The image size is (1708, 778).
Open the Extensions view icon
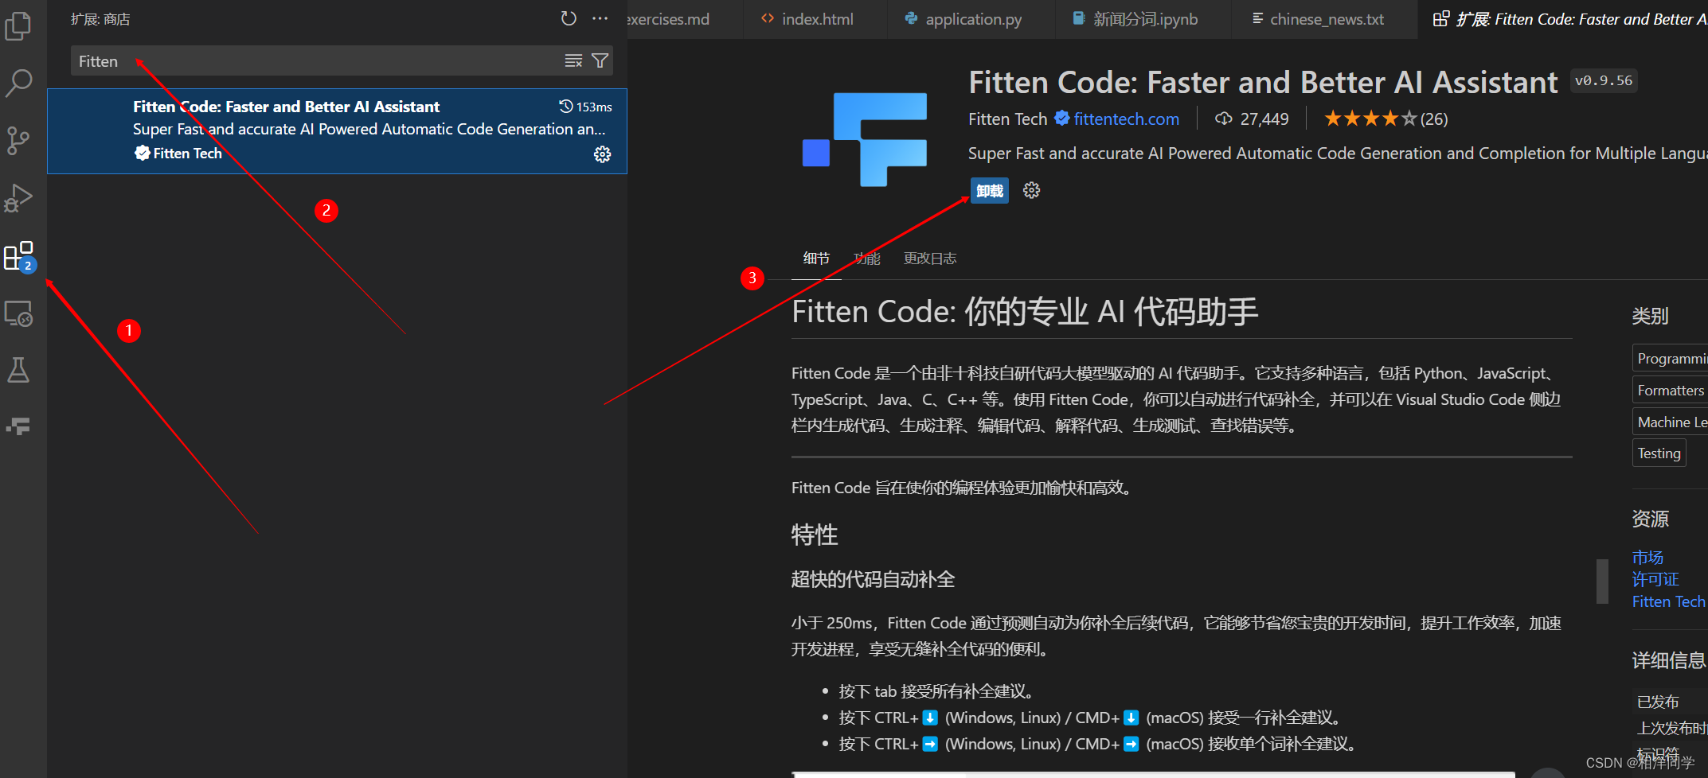point(18,256)
